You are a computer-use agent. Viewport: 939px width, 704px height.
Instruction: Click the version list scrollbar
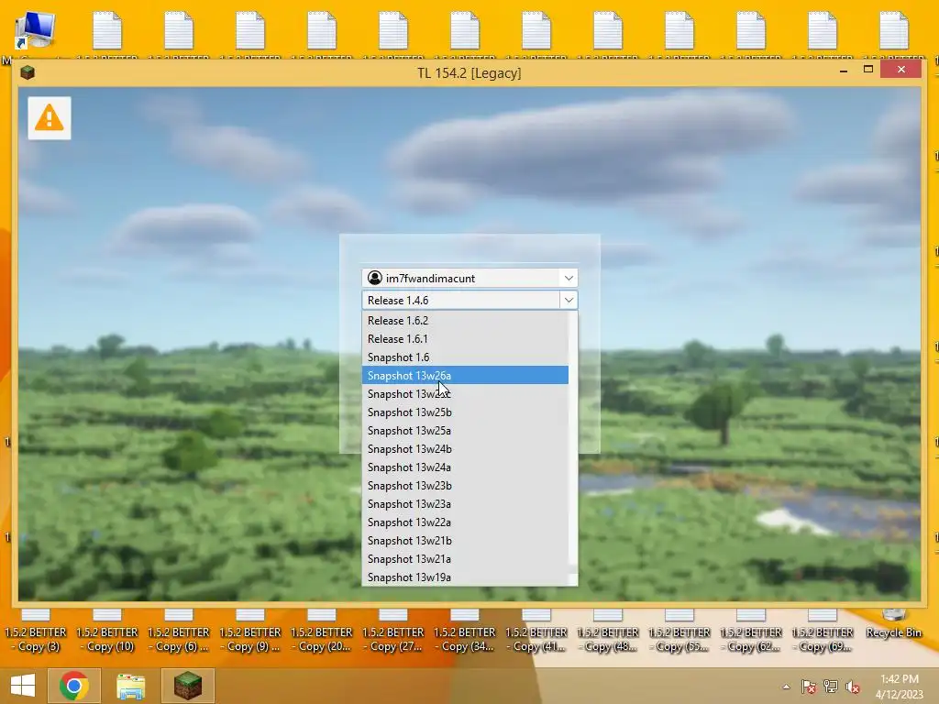573,448
